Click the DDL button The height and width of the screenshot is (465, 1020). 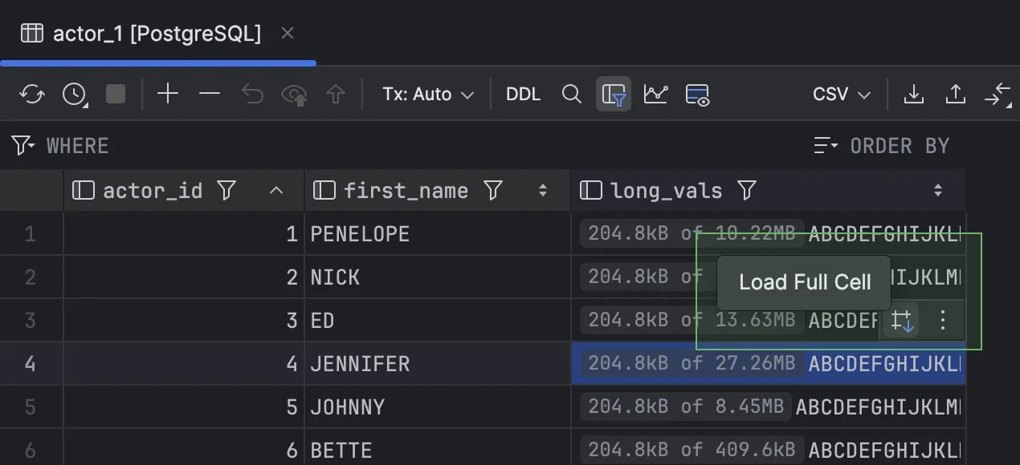(523, 95)
